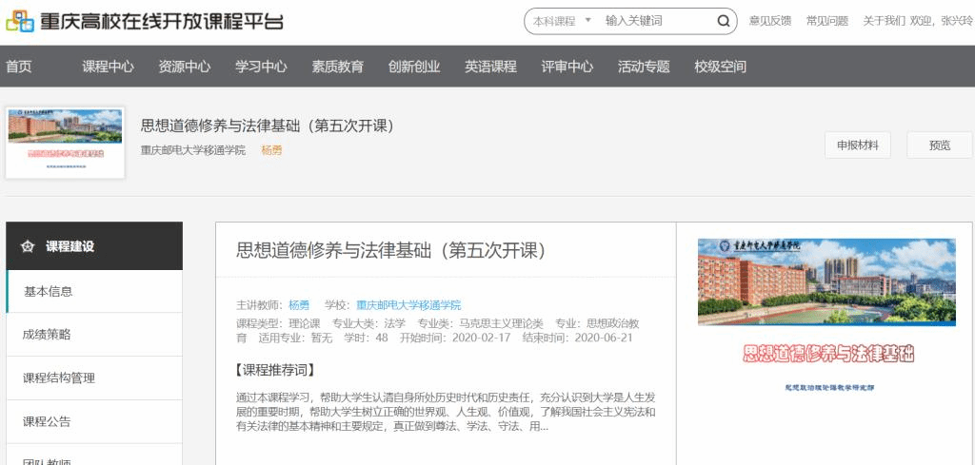Select 创新创业 from the navigation bar

coord(414,67)
